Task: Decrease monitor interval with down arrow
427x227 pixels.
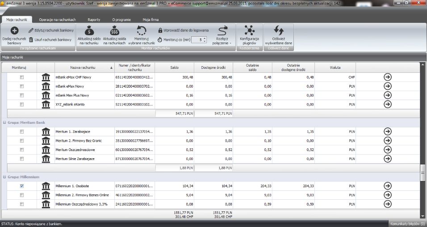Action: [205, 42]
